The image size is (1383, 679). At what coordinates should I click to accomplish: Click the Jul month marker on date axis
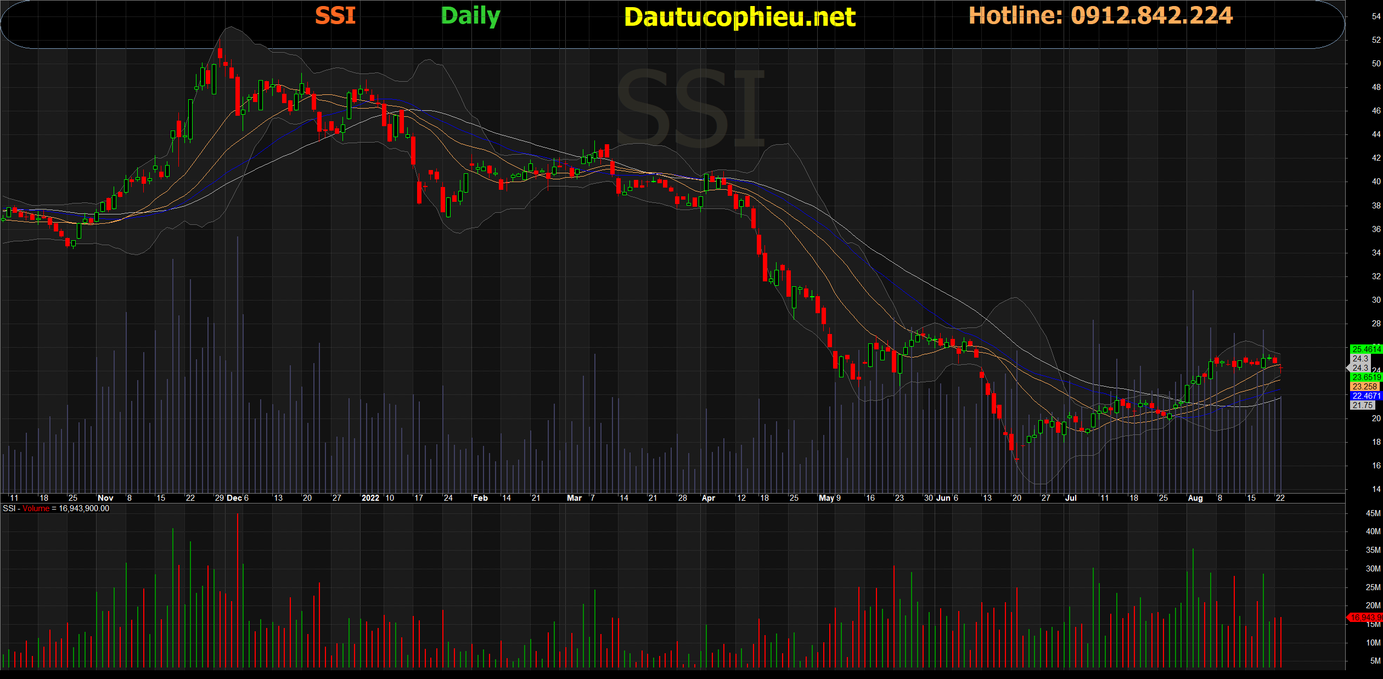click(1070, 498)
